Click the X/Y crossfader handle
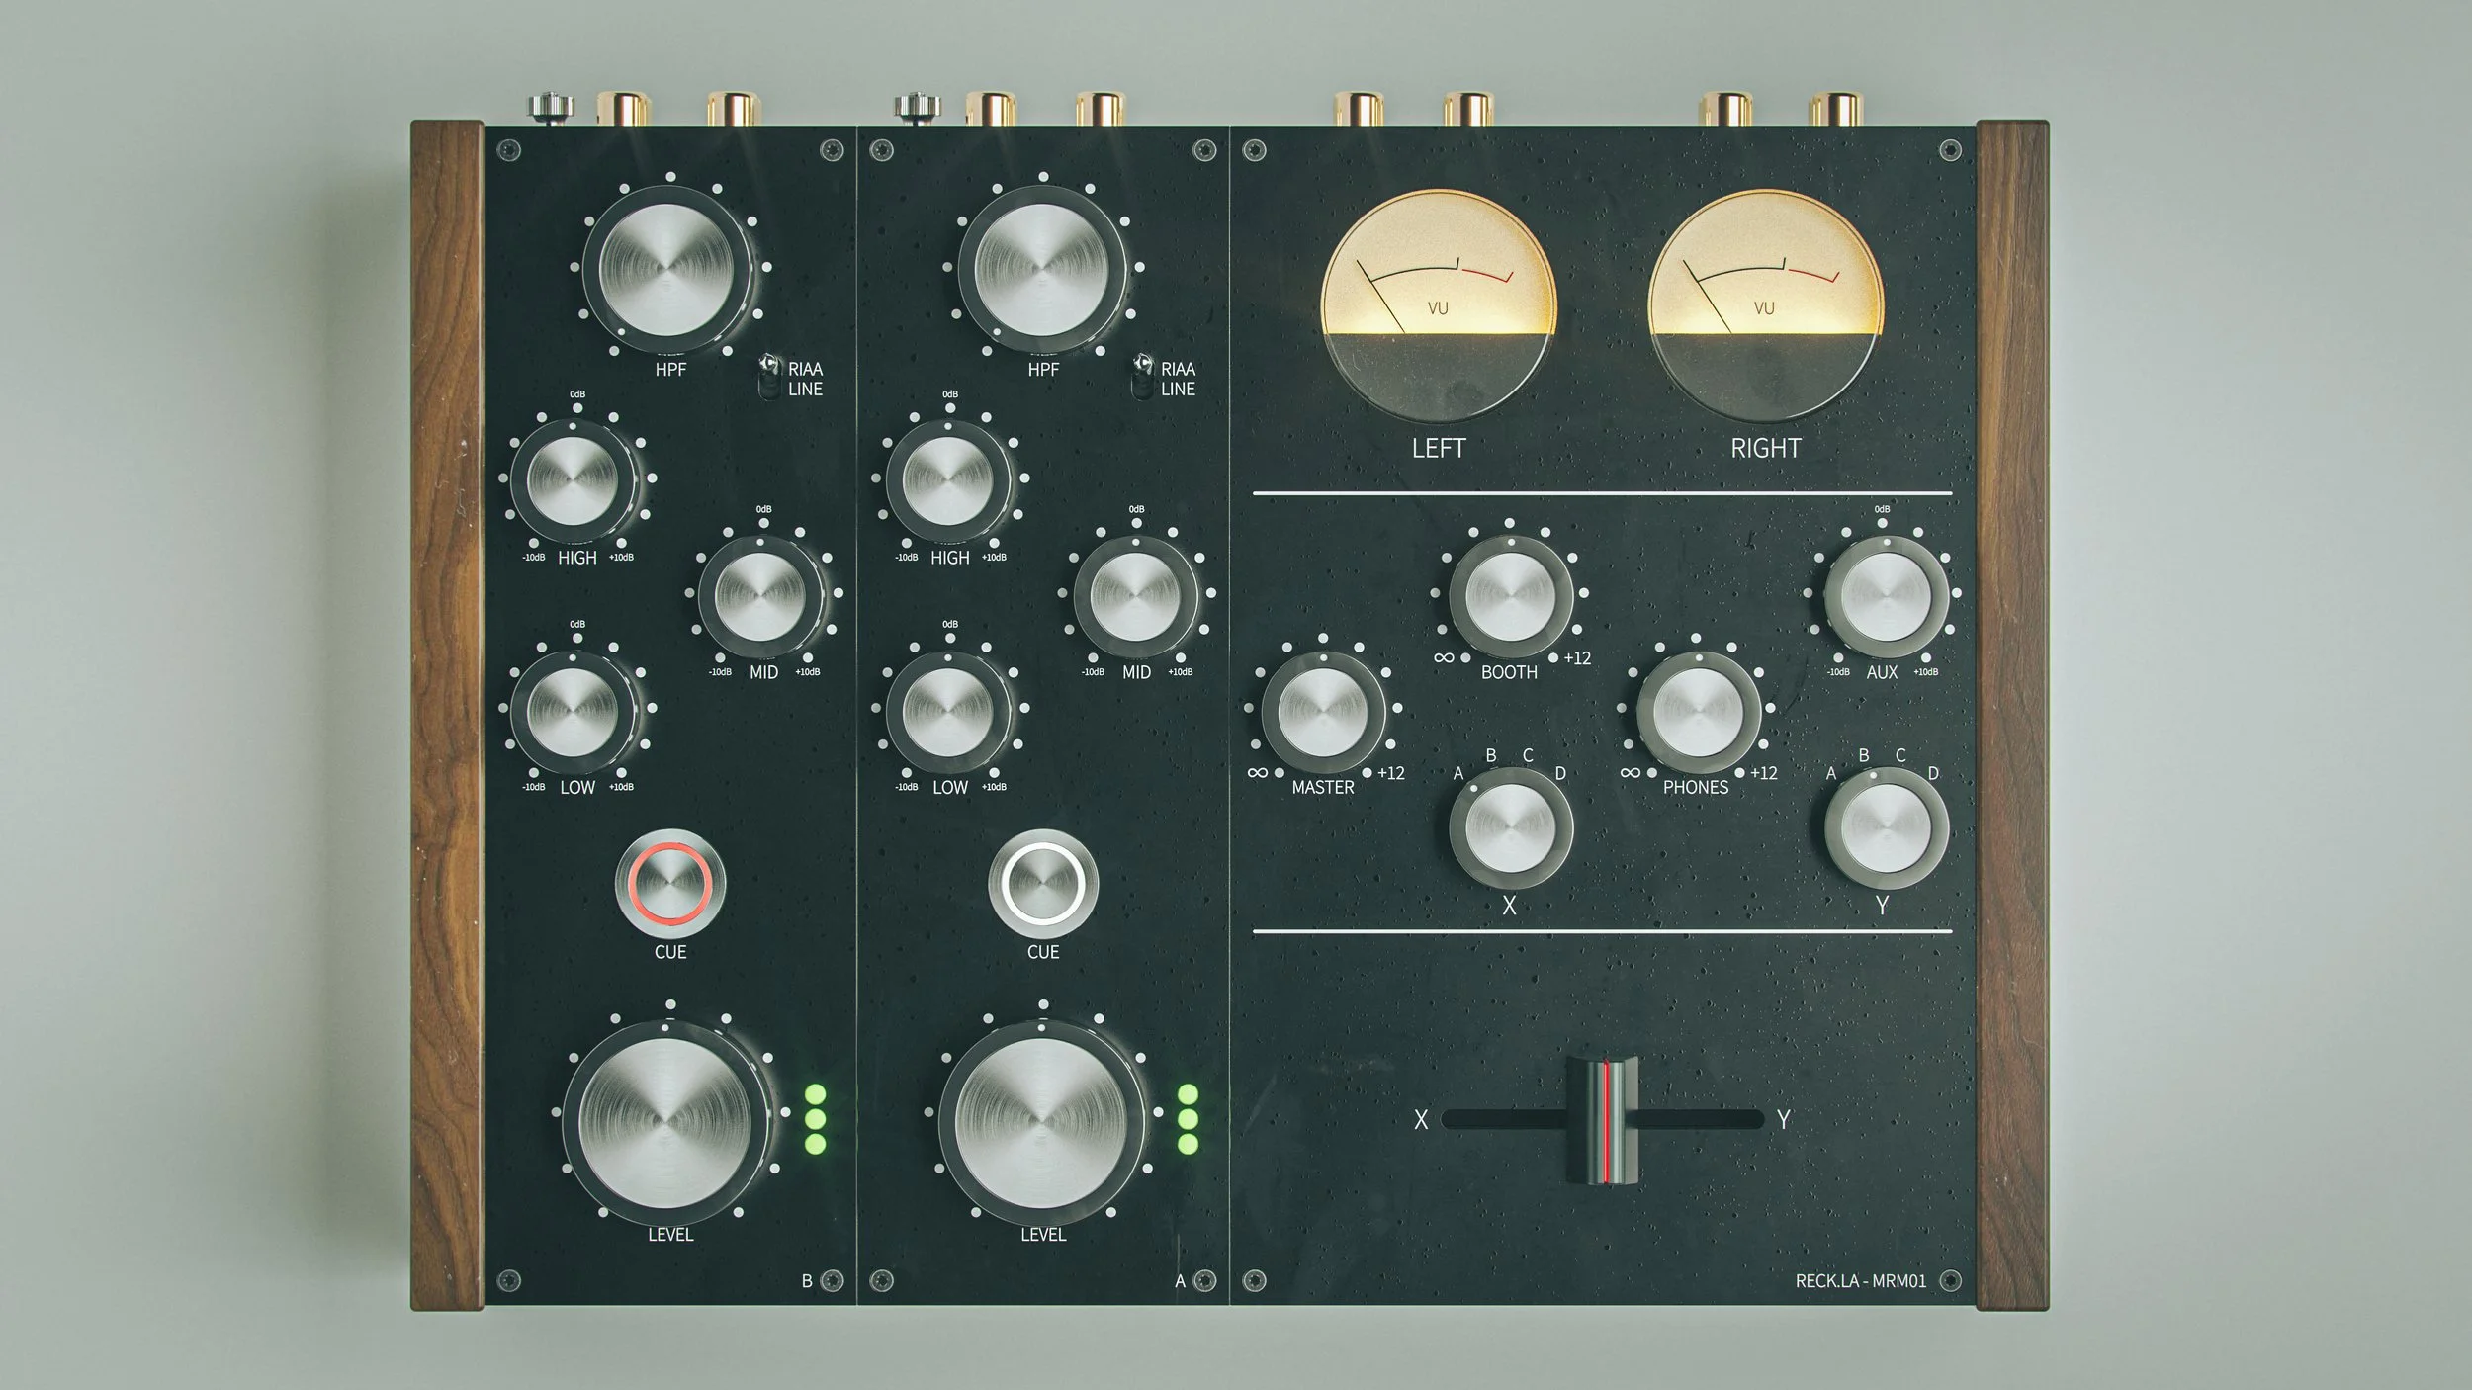Image resolution: width=2472 pixels, height=1390 pixels. click(1603, 1120)
